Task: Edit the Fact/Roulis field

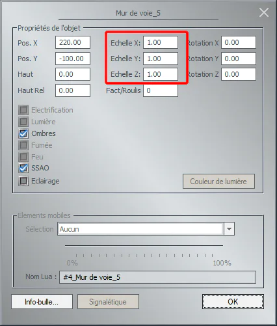Action: pos(161,90)
